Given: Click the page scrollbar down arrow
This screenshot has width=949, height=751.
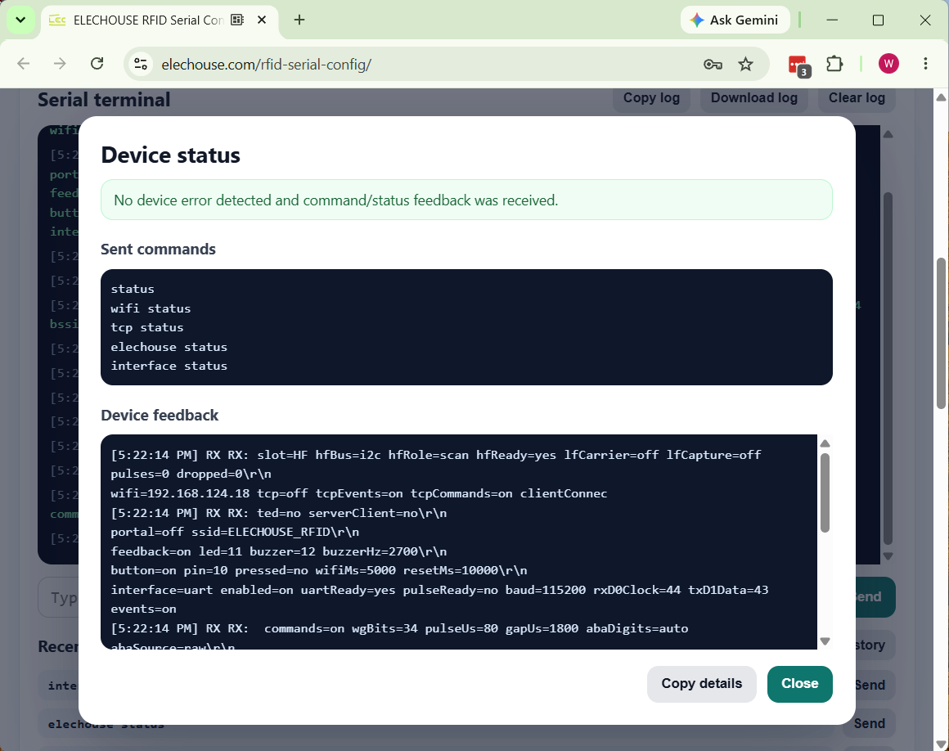Looking at the screenshot, I should click(941, 744).
